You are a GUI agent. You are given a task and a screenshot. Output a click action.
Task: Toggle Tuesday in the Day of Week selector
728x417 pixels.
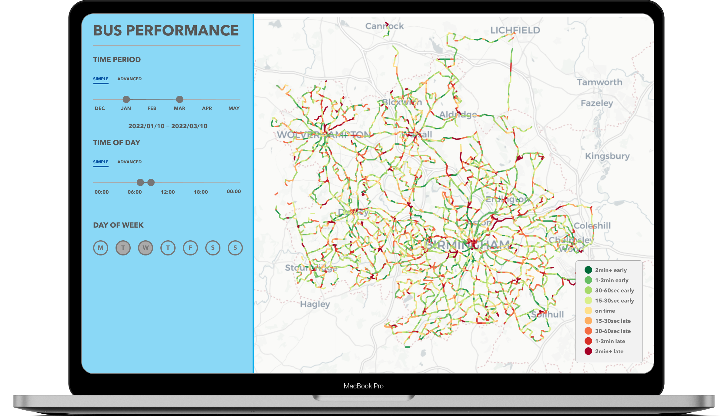[x=123, y=247]
